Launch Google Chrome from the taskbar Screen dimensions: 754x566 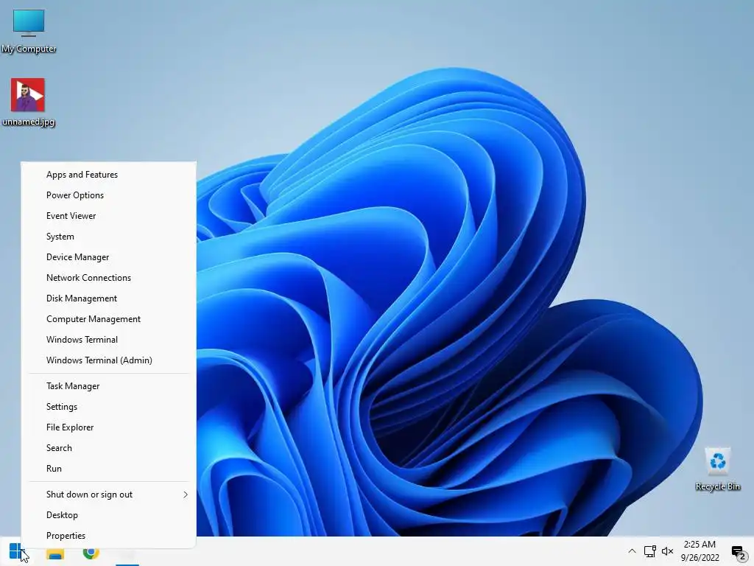click(x=91, y=552)
